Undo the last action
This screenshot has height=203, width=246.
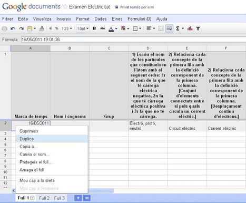(13, 28)
